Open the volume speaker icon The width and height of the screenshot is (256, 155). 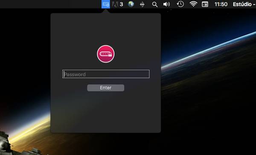point(166,4)
